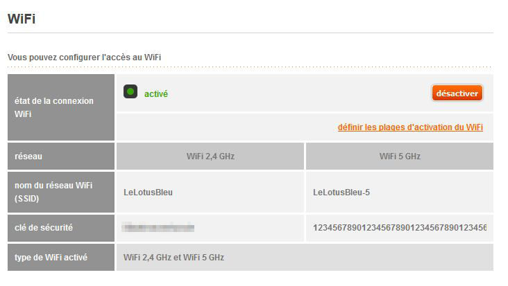508x286 pixels.
Task: Click the état de la connexion WiFi label
Action: [x=53, y=107]
